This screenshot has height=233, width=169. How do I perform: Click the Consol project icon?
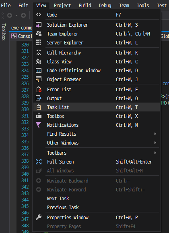[x=14, y=36]
